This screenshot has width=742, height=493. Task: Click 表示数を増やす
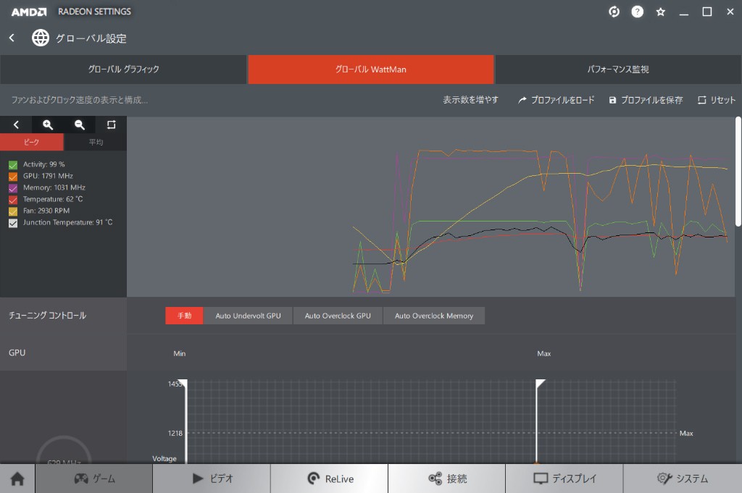[x=470, y=100]
